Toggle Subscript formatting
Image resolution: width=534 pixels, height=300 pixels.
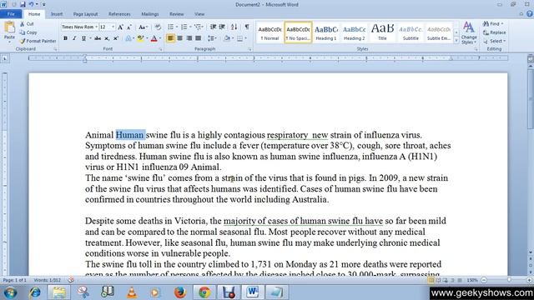(x=107, y=38)
